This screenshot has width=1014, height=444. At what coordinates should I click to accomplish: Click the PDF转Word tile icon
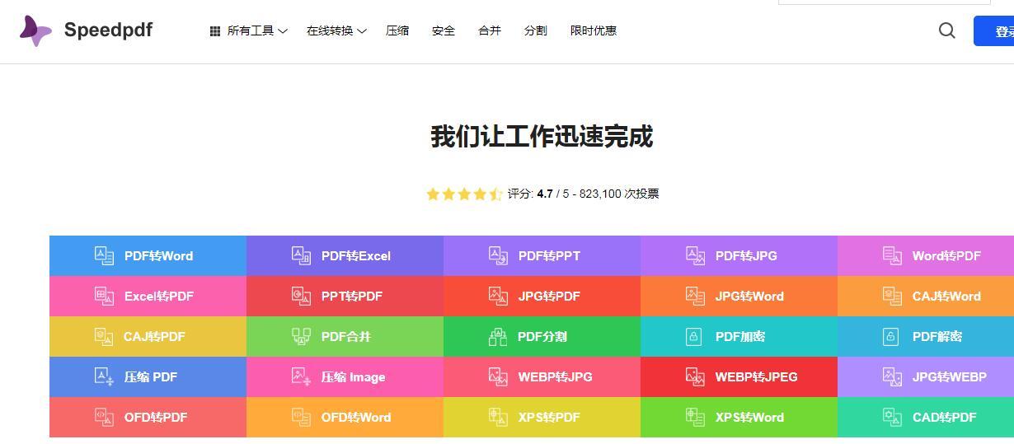[104, 255]
